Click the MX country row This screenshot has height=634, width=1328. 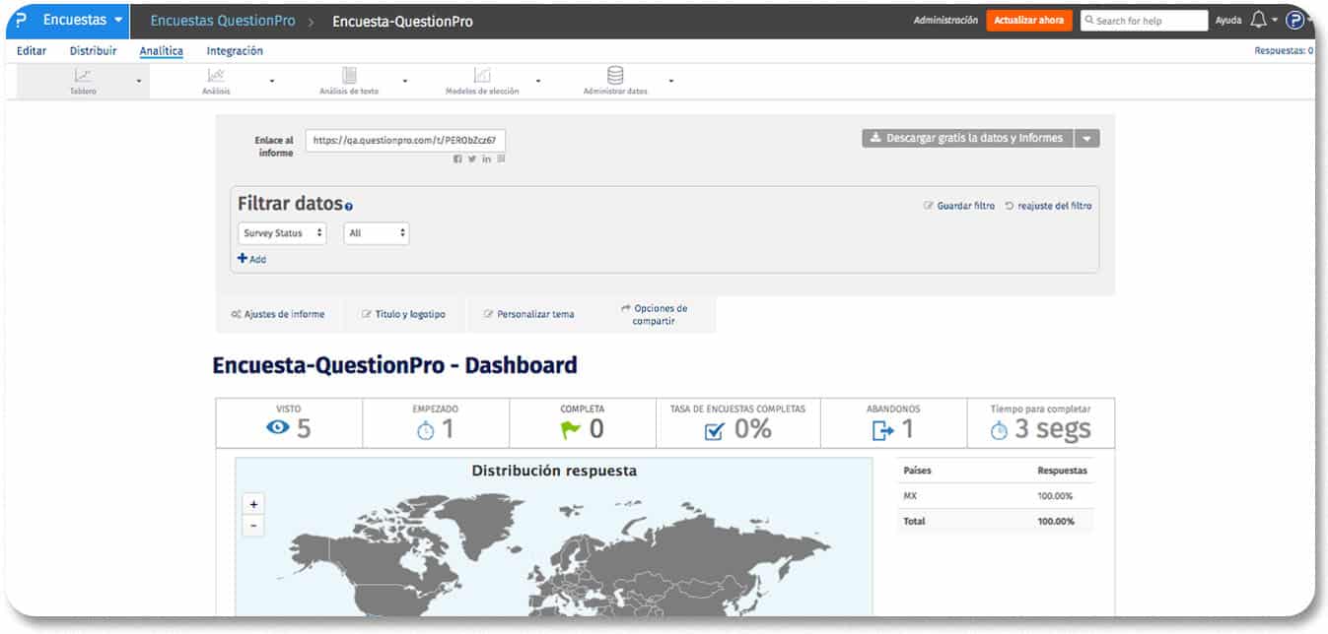pos(995,496)
